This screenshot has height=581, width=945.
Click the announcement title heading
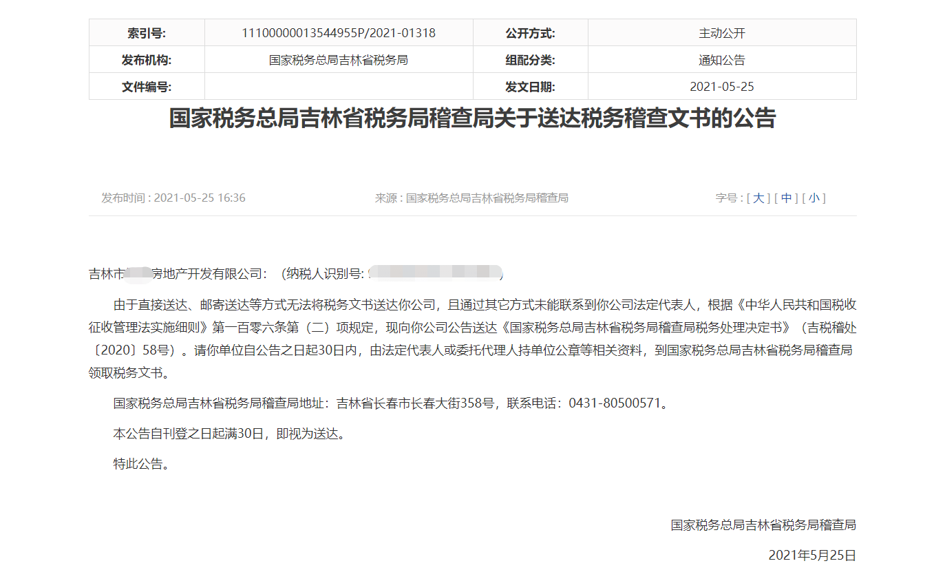pyautogui.click(x=473, y=118)
